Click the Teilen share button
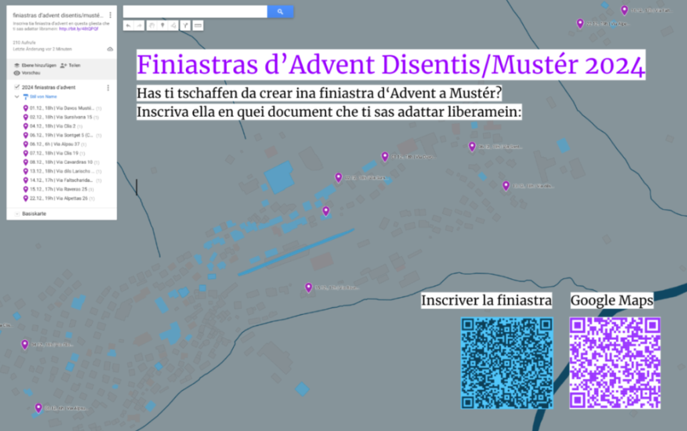 (70, 65)
